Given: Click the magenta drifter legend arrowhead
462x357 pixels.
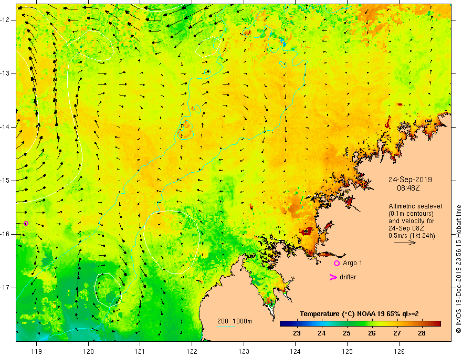Looking at the screenshot, I should (333, 277).
